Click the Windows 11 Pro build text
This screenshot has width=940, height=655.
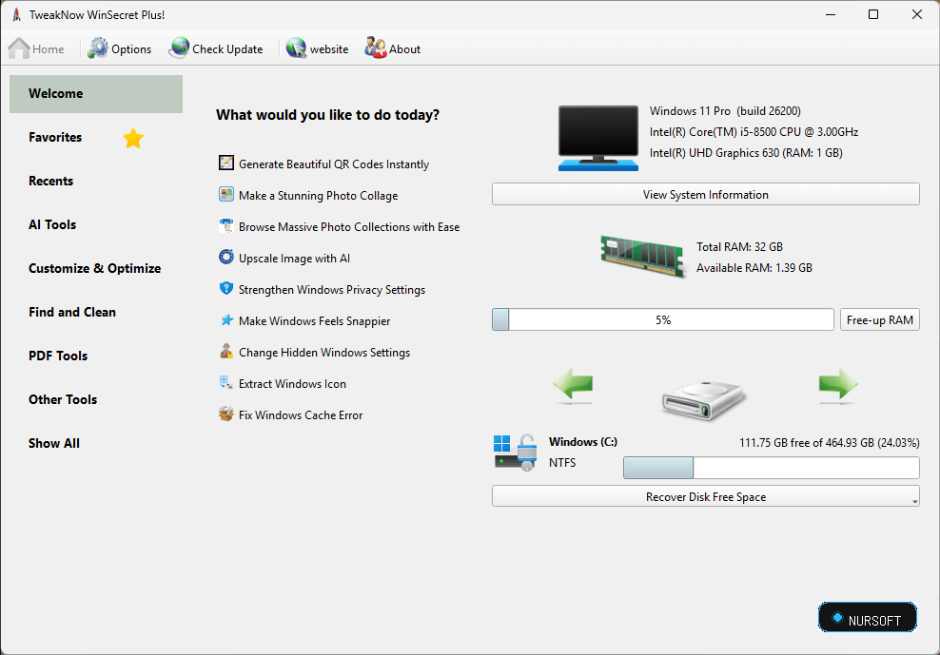(x=725, y=111)
